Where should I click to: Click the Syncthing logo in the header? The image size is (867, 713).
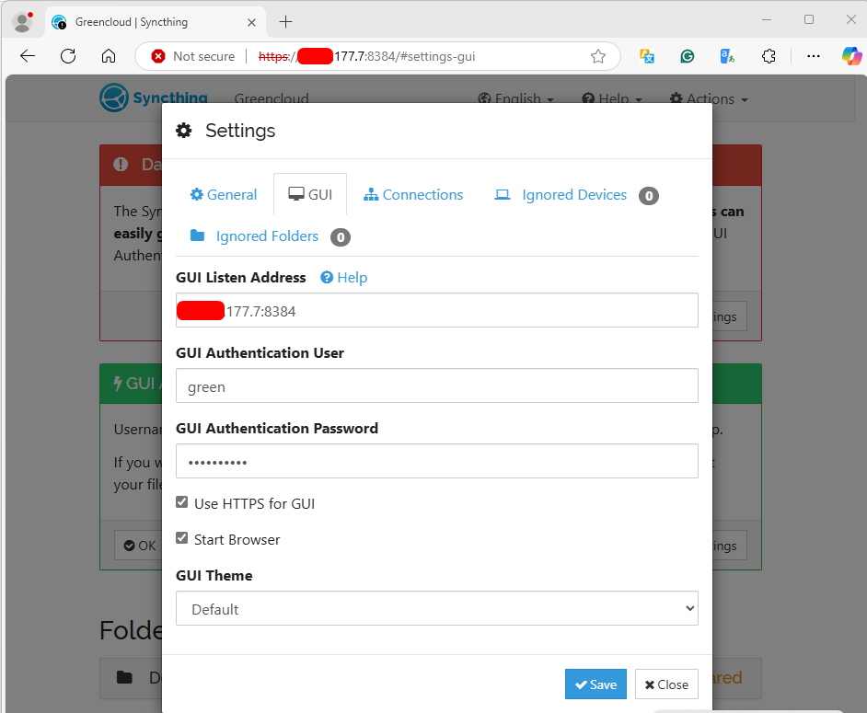(x=154, y=98)
